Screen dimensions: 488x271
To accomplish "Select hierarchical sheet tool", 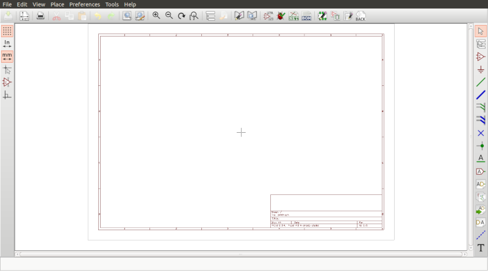I will (x=481, y=197).
